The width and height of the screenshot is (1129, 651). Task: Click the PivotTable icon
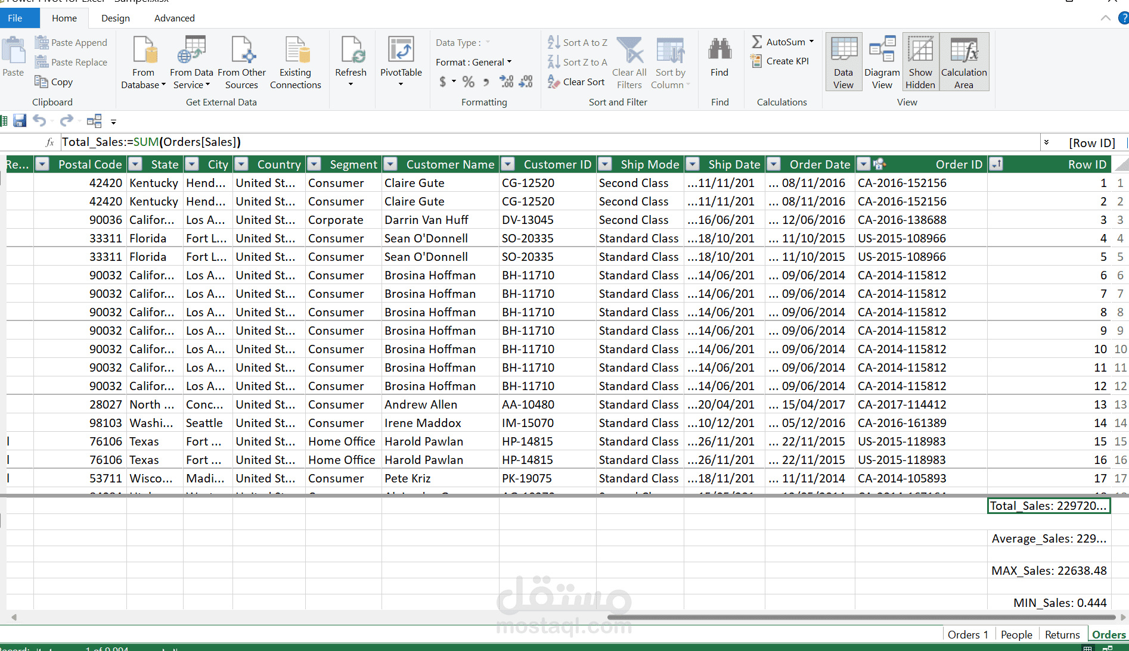point(401,49)
